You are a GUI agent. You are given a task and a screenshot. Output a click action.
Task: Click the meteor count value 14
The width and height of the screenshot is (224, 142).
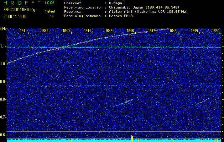point(52,17)
